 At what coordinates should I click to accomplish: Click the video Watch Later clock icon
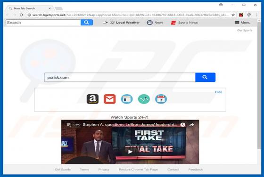(x=183, y=125)
